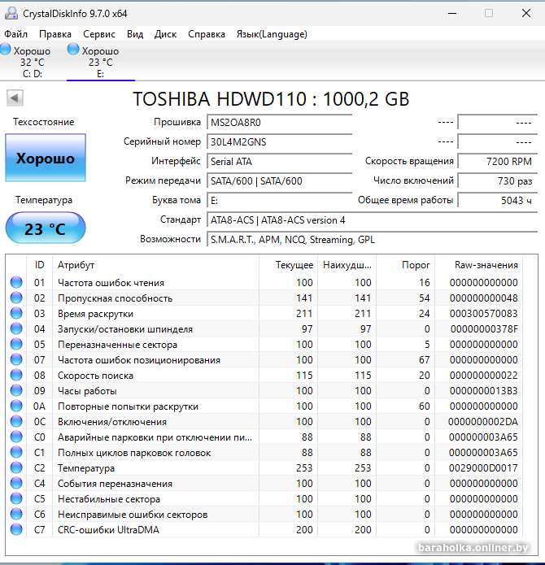Click the Наихудш... column header

347,265
